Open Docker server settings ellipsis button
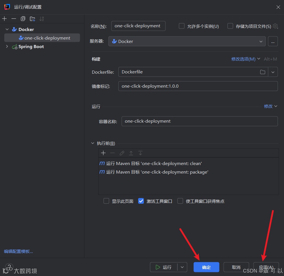 [273, 41]
